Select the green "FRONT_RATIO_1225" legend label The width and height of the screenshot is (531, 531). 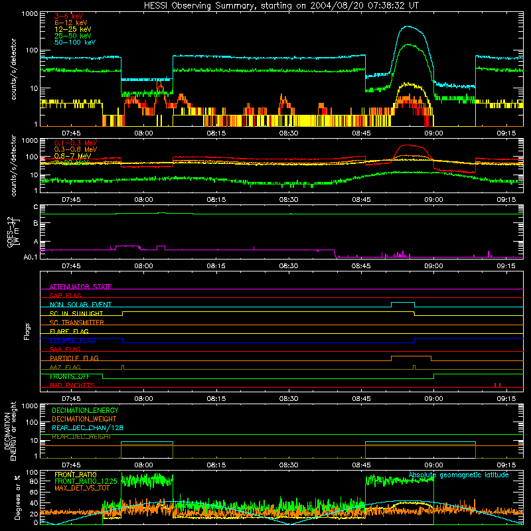86,481
